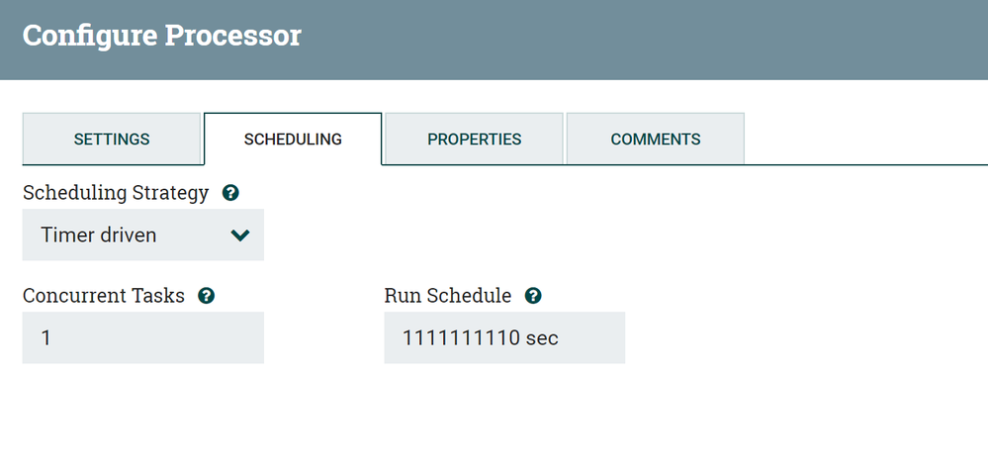The width and height of the screenshot is (988, 471).
Task: Go to the Comments tab
Action: [x=655, y=140]
